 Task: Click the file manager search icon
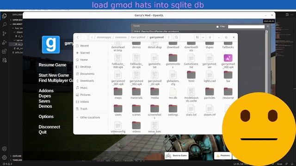pyautogui.click(x=176, y=37)
